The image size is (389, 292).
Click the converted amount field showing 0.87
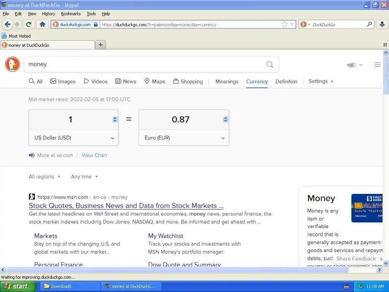point(180,119)
